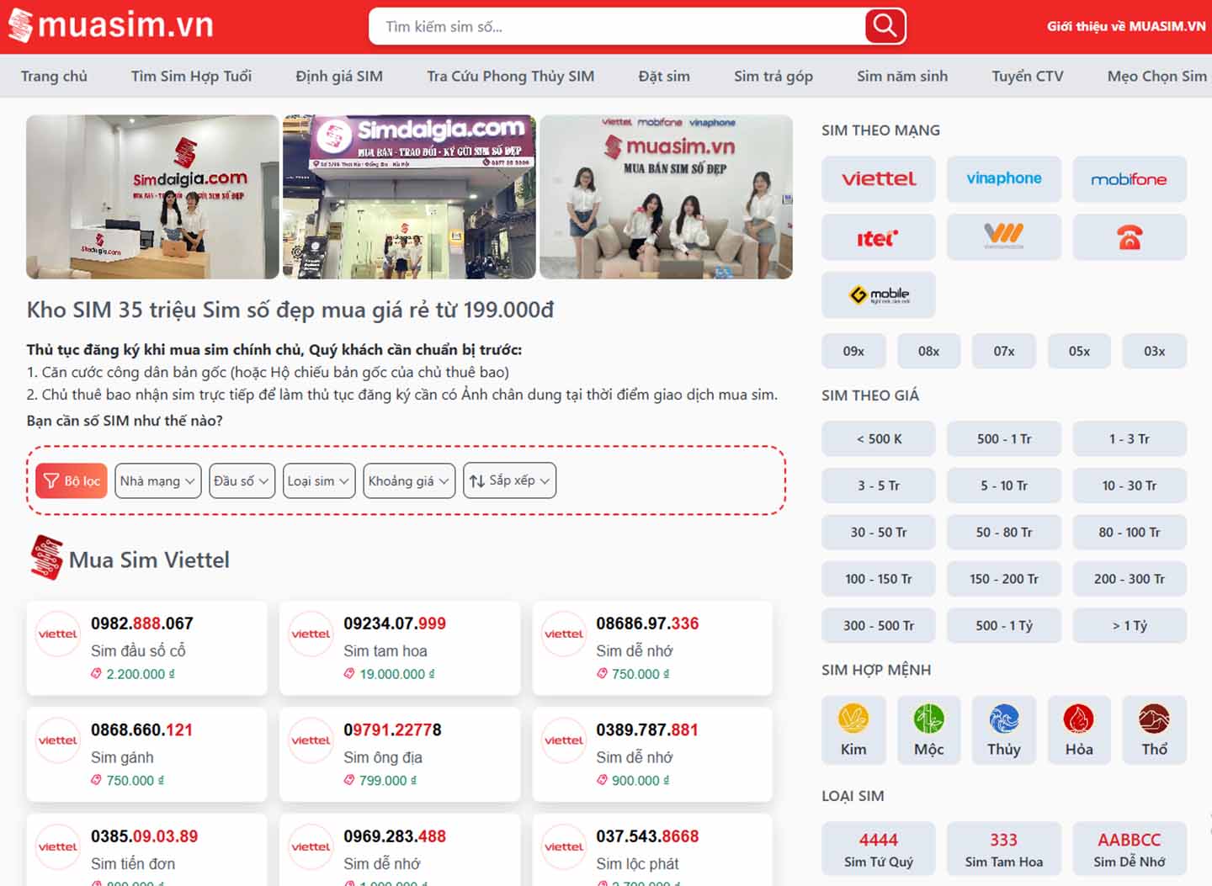Select the iTel network logo
This screenshot has width=1212, height=886.
[878, 237]
